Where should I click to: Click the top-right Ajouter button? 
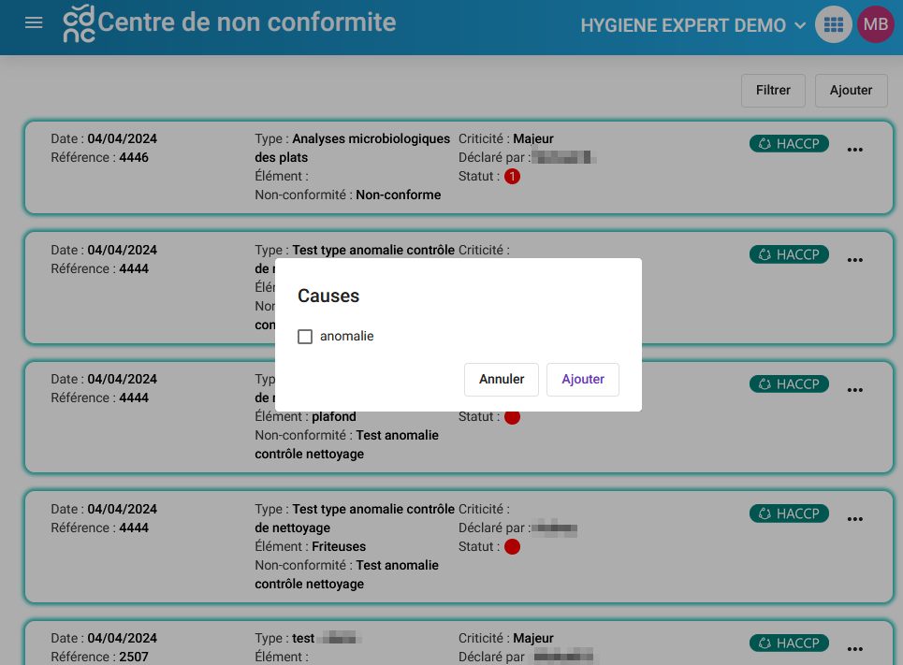coord(851,91)
